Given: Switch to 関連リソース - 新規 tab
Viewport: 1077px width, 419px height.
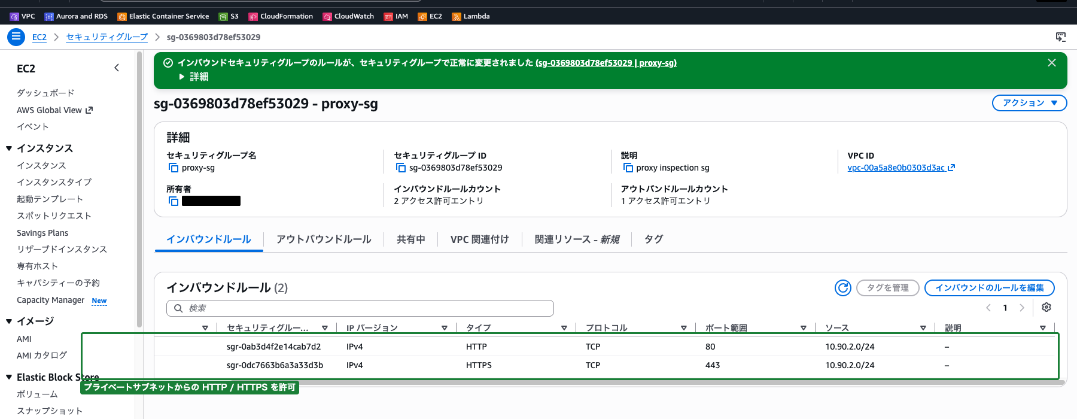Looking at the screenshot, I should tap(577, 239).
